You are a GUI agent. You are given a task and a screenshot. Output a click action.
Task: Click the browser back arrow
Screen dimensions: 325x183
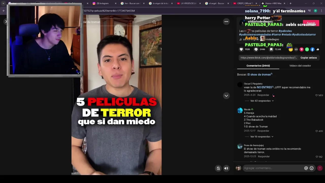4,11
